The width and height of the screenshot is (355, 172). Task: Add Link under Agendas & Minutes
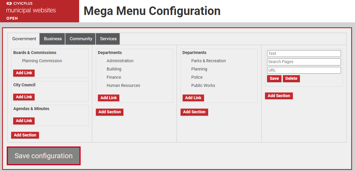(24, 121)
